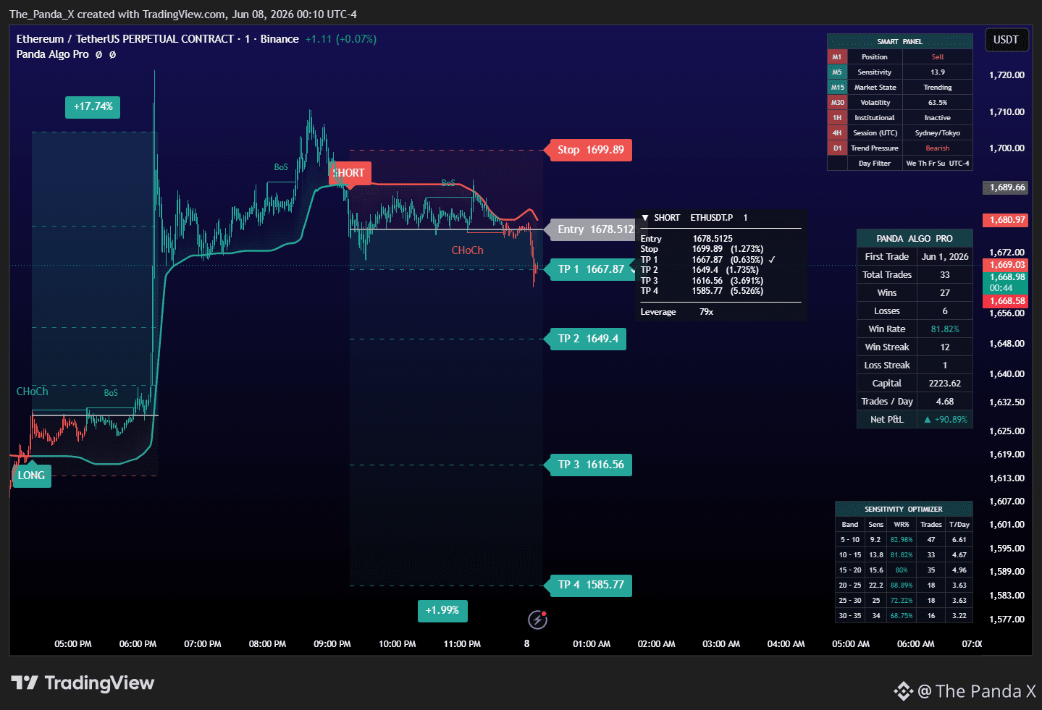Toggle the D1 timeframe cell in Smart Panel
This screenshot has width=1042, height=710.
(x=836, y=148)
